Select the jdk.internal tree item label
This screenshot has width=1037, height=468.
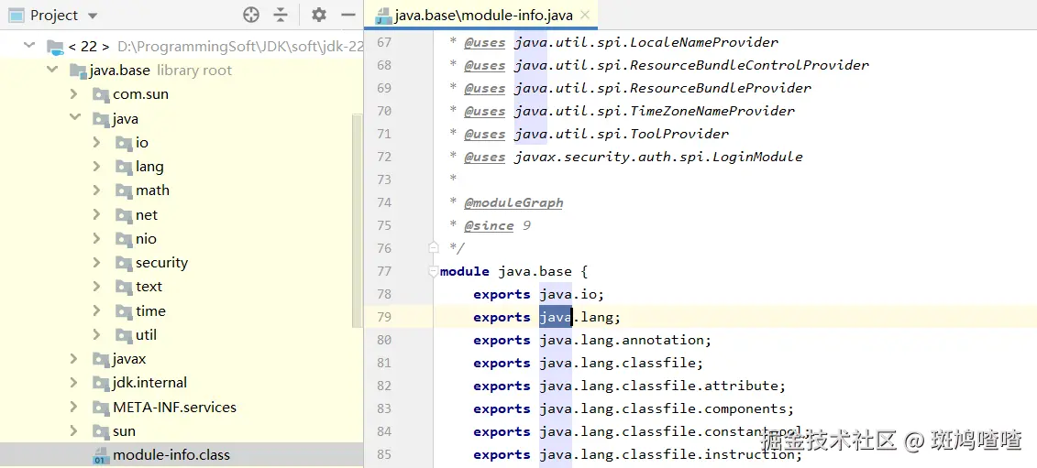coord(149,383)
